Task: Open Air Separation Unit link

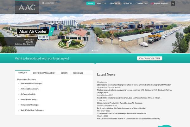Action: 28,94
